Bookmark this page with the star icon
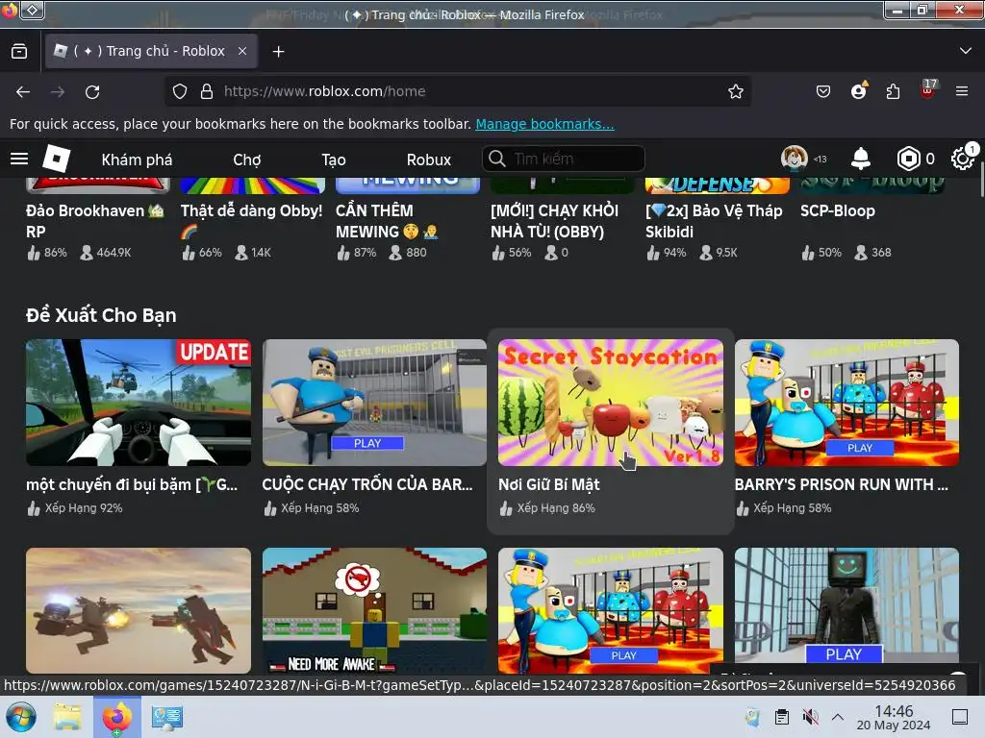 tap(736, 91)
